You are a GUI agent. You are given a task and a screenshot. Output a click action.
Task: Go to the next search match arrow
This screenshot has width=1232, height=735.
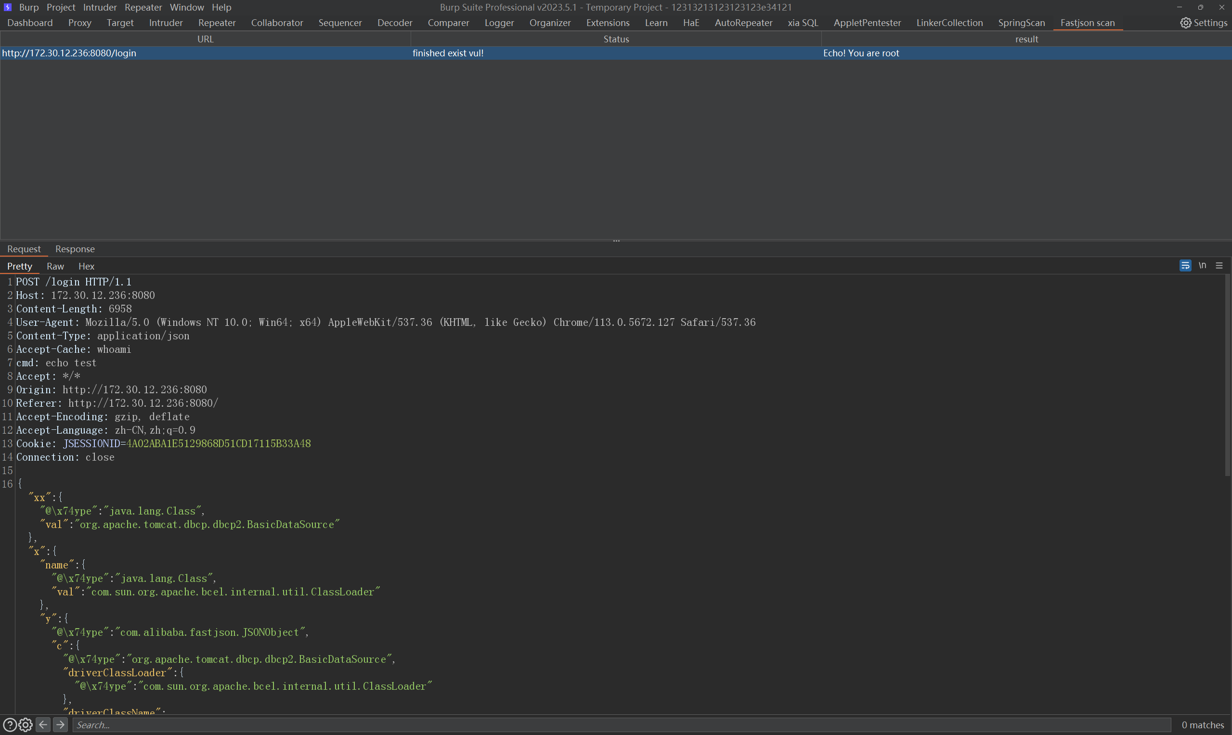pyautogui.click(x=61, y=724)
